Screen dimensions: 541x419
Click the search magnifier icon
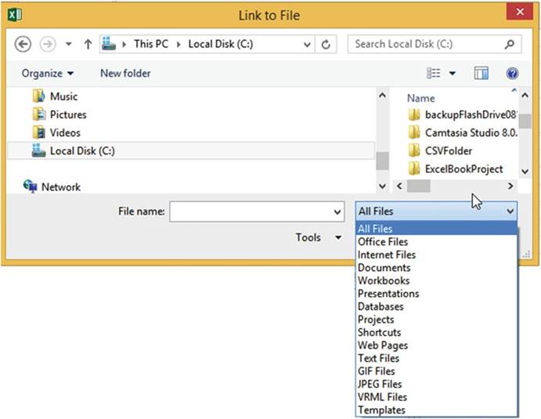[510, 44]
